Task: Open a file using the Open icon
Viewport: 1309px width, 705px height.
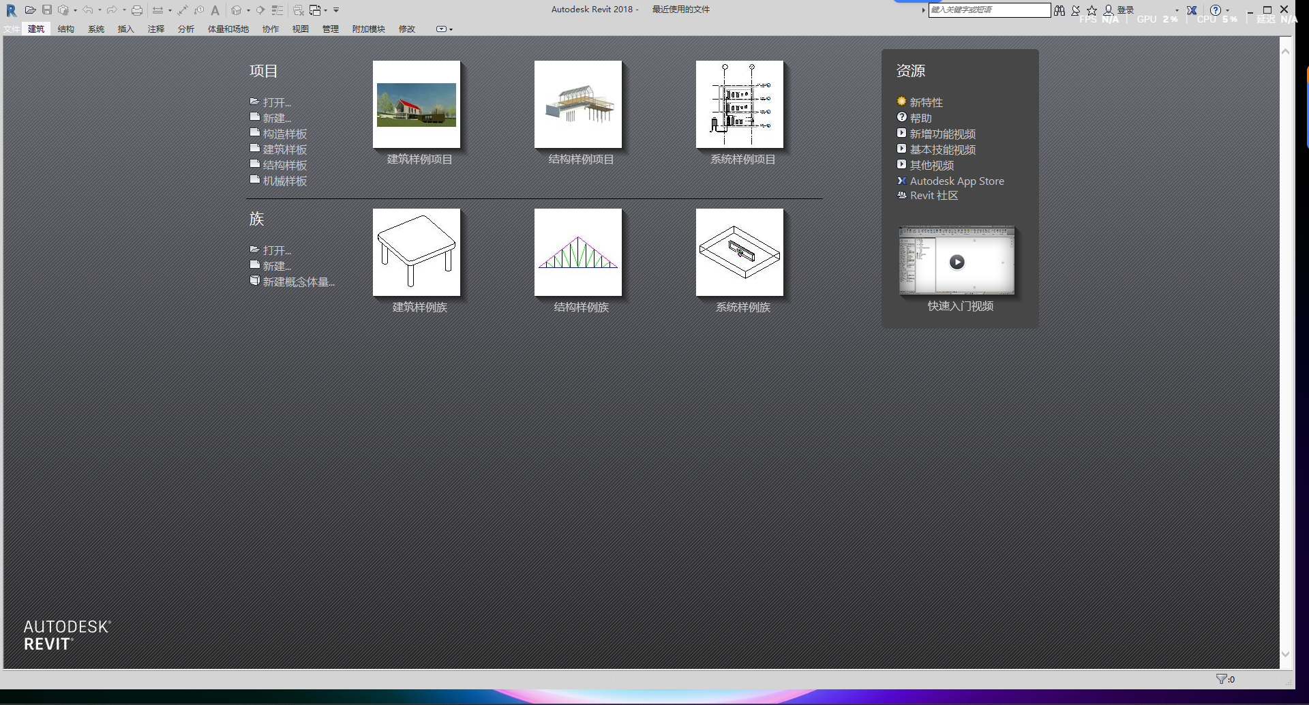Action: 30,10
